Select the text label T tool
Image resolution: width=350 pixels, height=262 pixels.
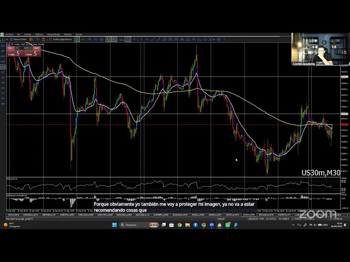224,39
